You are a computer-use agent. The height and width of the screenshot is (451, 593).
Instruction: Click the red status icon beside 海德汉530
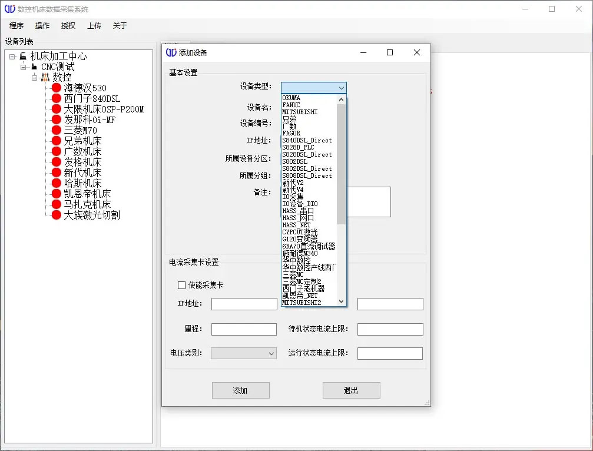click(57, 88)
